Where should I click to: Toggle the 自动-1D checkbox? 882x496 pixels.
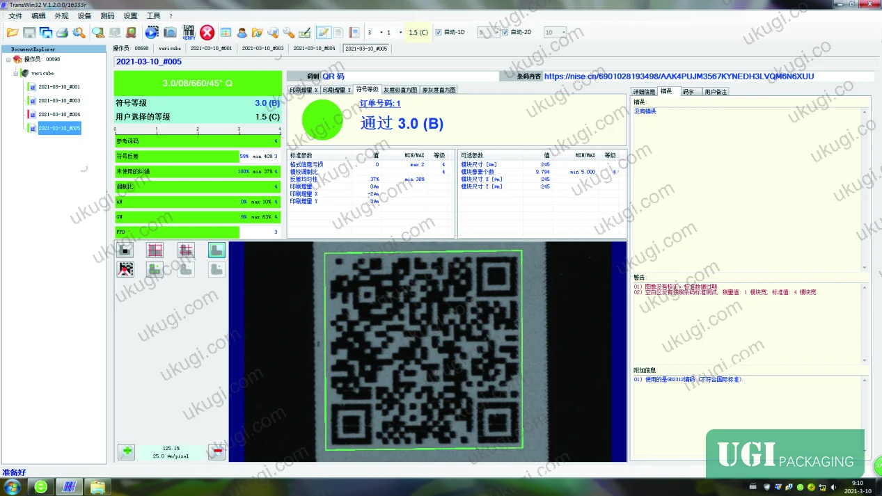(439, 32)
